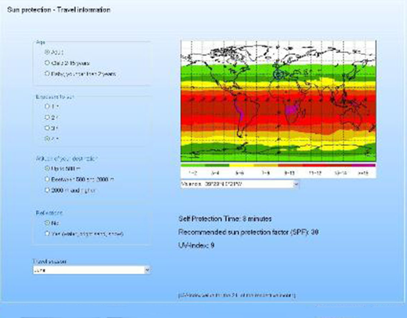The width and height of the screenshot is (407, 318).
Task: Open the Travel season dropdown
Action: coord(92,270)
